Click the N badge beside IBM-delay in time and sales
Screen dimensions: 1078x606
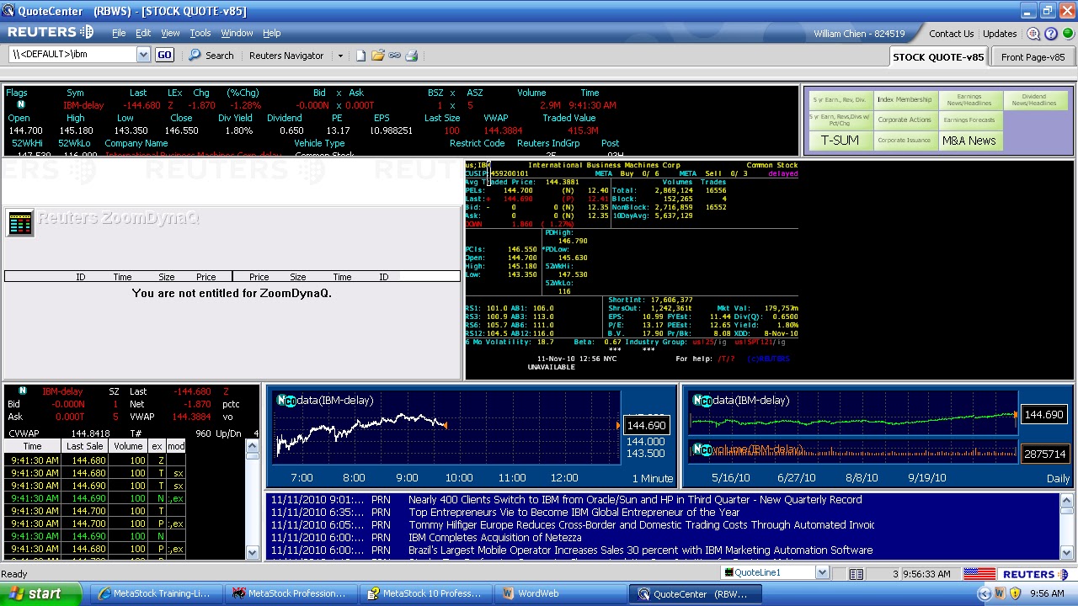(x=23, y=391)
